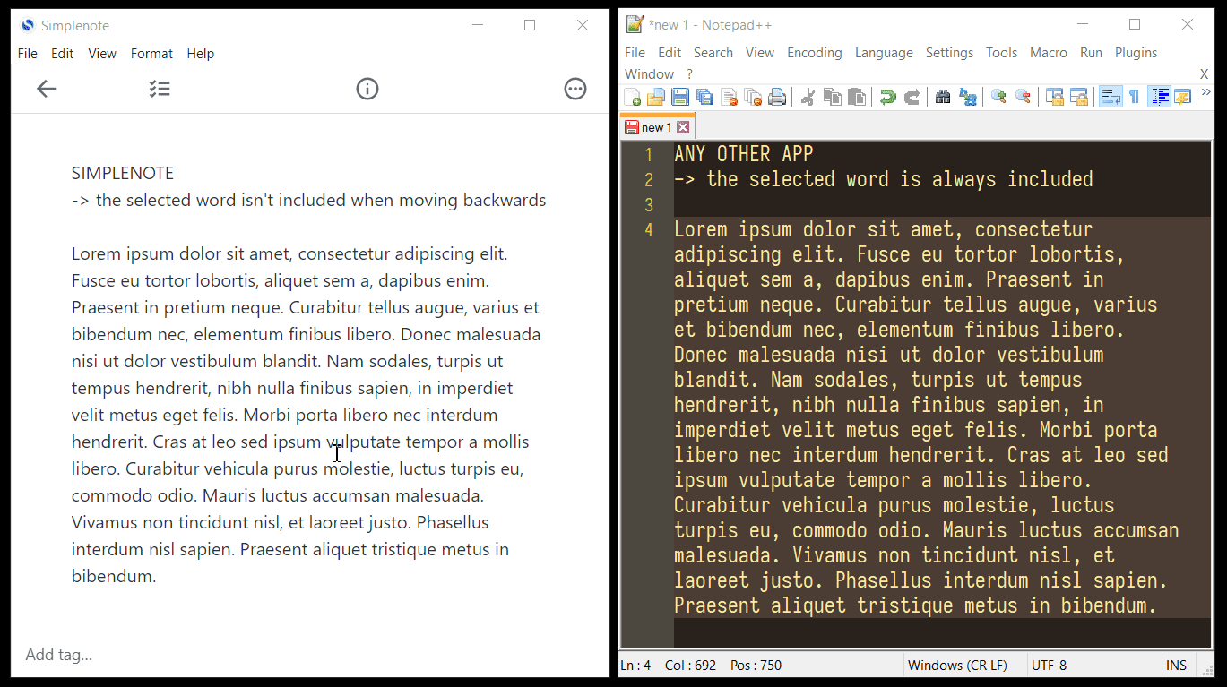This screenshot has height=687, width=1227.
Task: Open Simplenote's more actions ellipsis icon
Action: point(575,89)
